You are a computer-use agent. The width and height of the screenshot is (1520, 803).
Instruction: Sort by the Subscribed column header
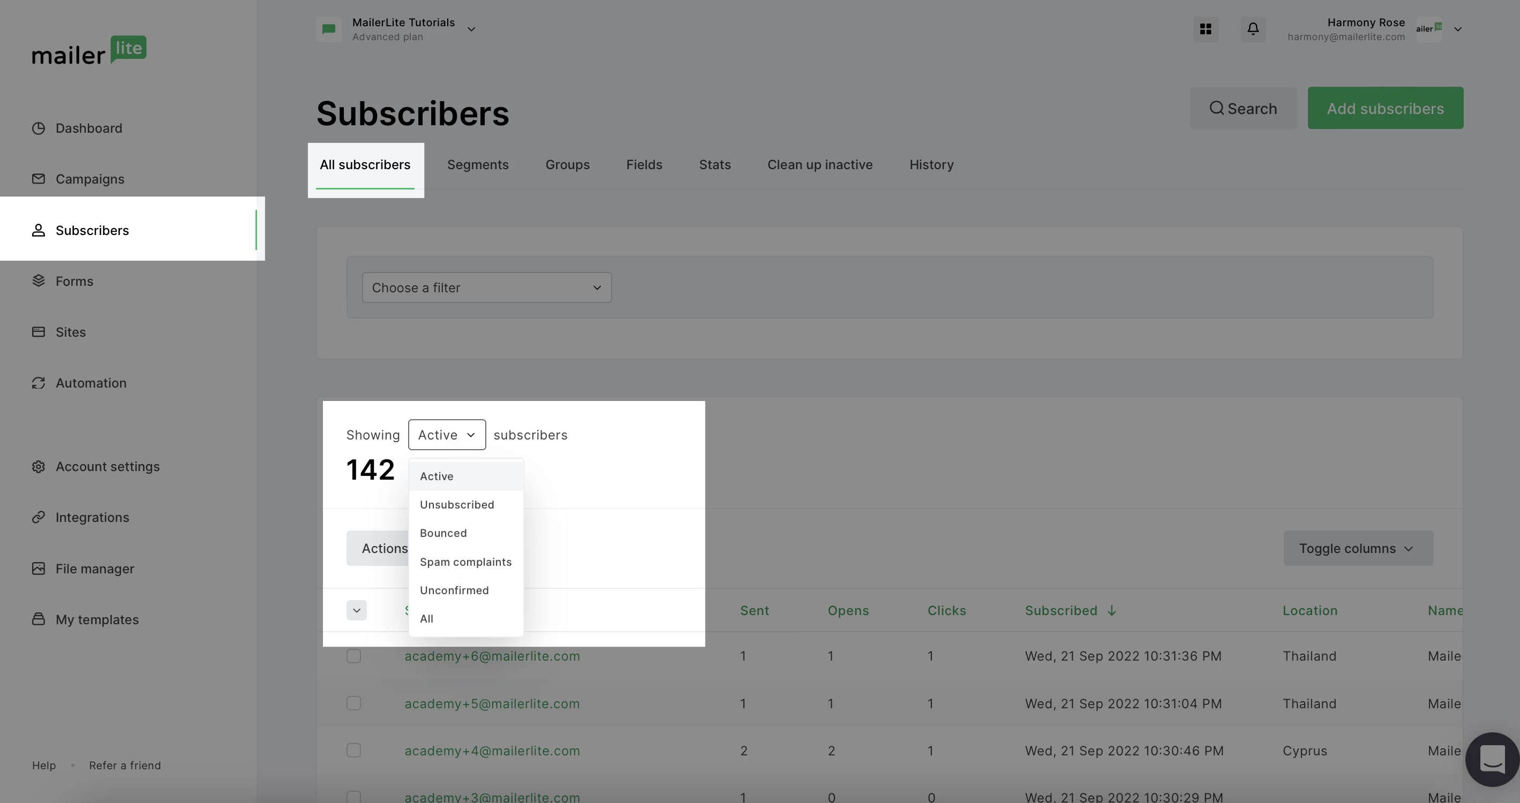[x=1061, y=611]
